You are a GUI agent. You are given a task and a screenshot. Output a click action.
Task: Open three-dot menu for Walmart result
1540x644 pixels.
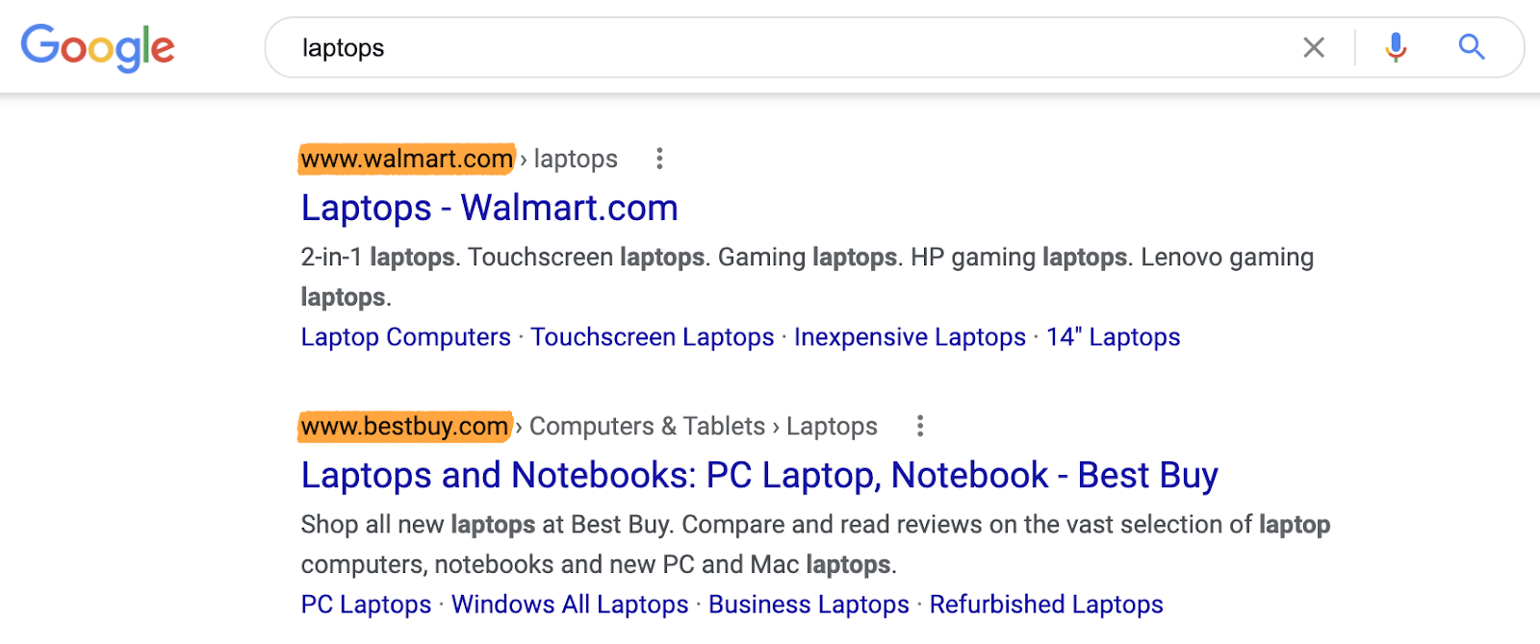pos(659,159)
